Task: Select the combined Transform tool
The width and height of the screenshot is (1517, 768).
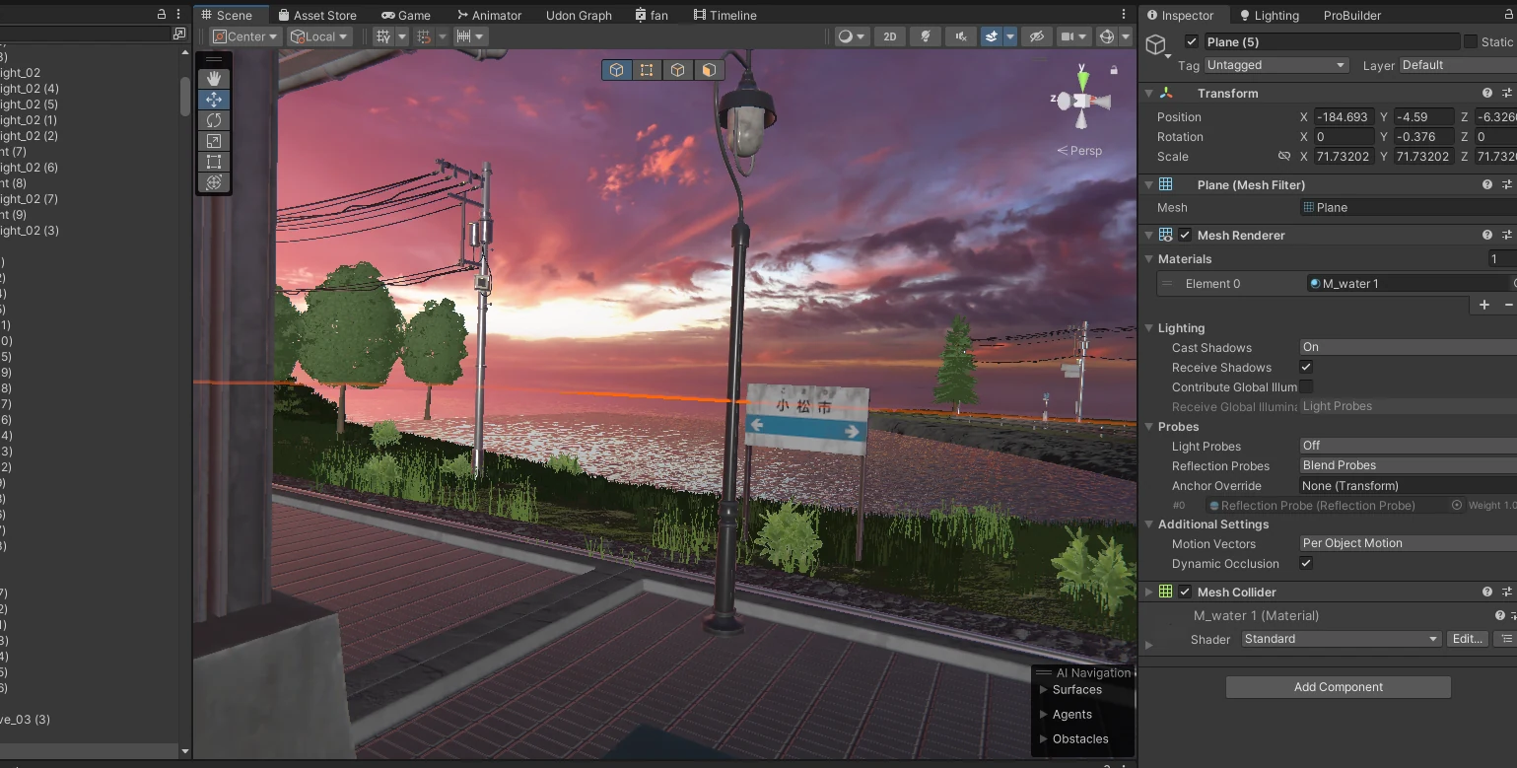Action: (x=214, y=182)
